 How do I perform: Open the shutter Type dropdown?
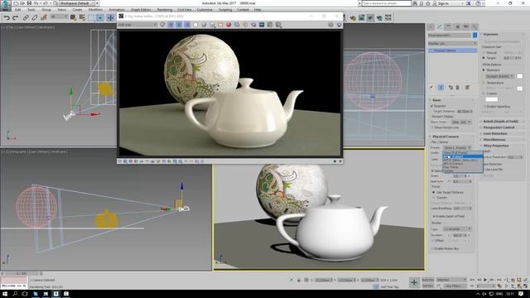[457, 229]
